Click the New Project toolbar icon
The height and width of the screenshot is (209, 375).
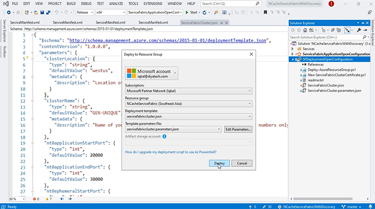coord(27,13)
